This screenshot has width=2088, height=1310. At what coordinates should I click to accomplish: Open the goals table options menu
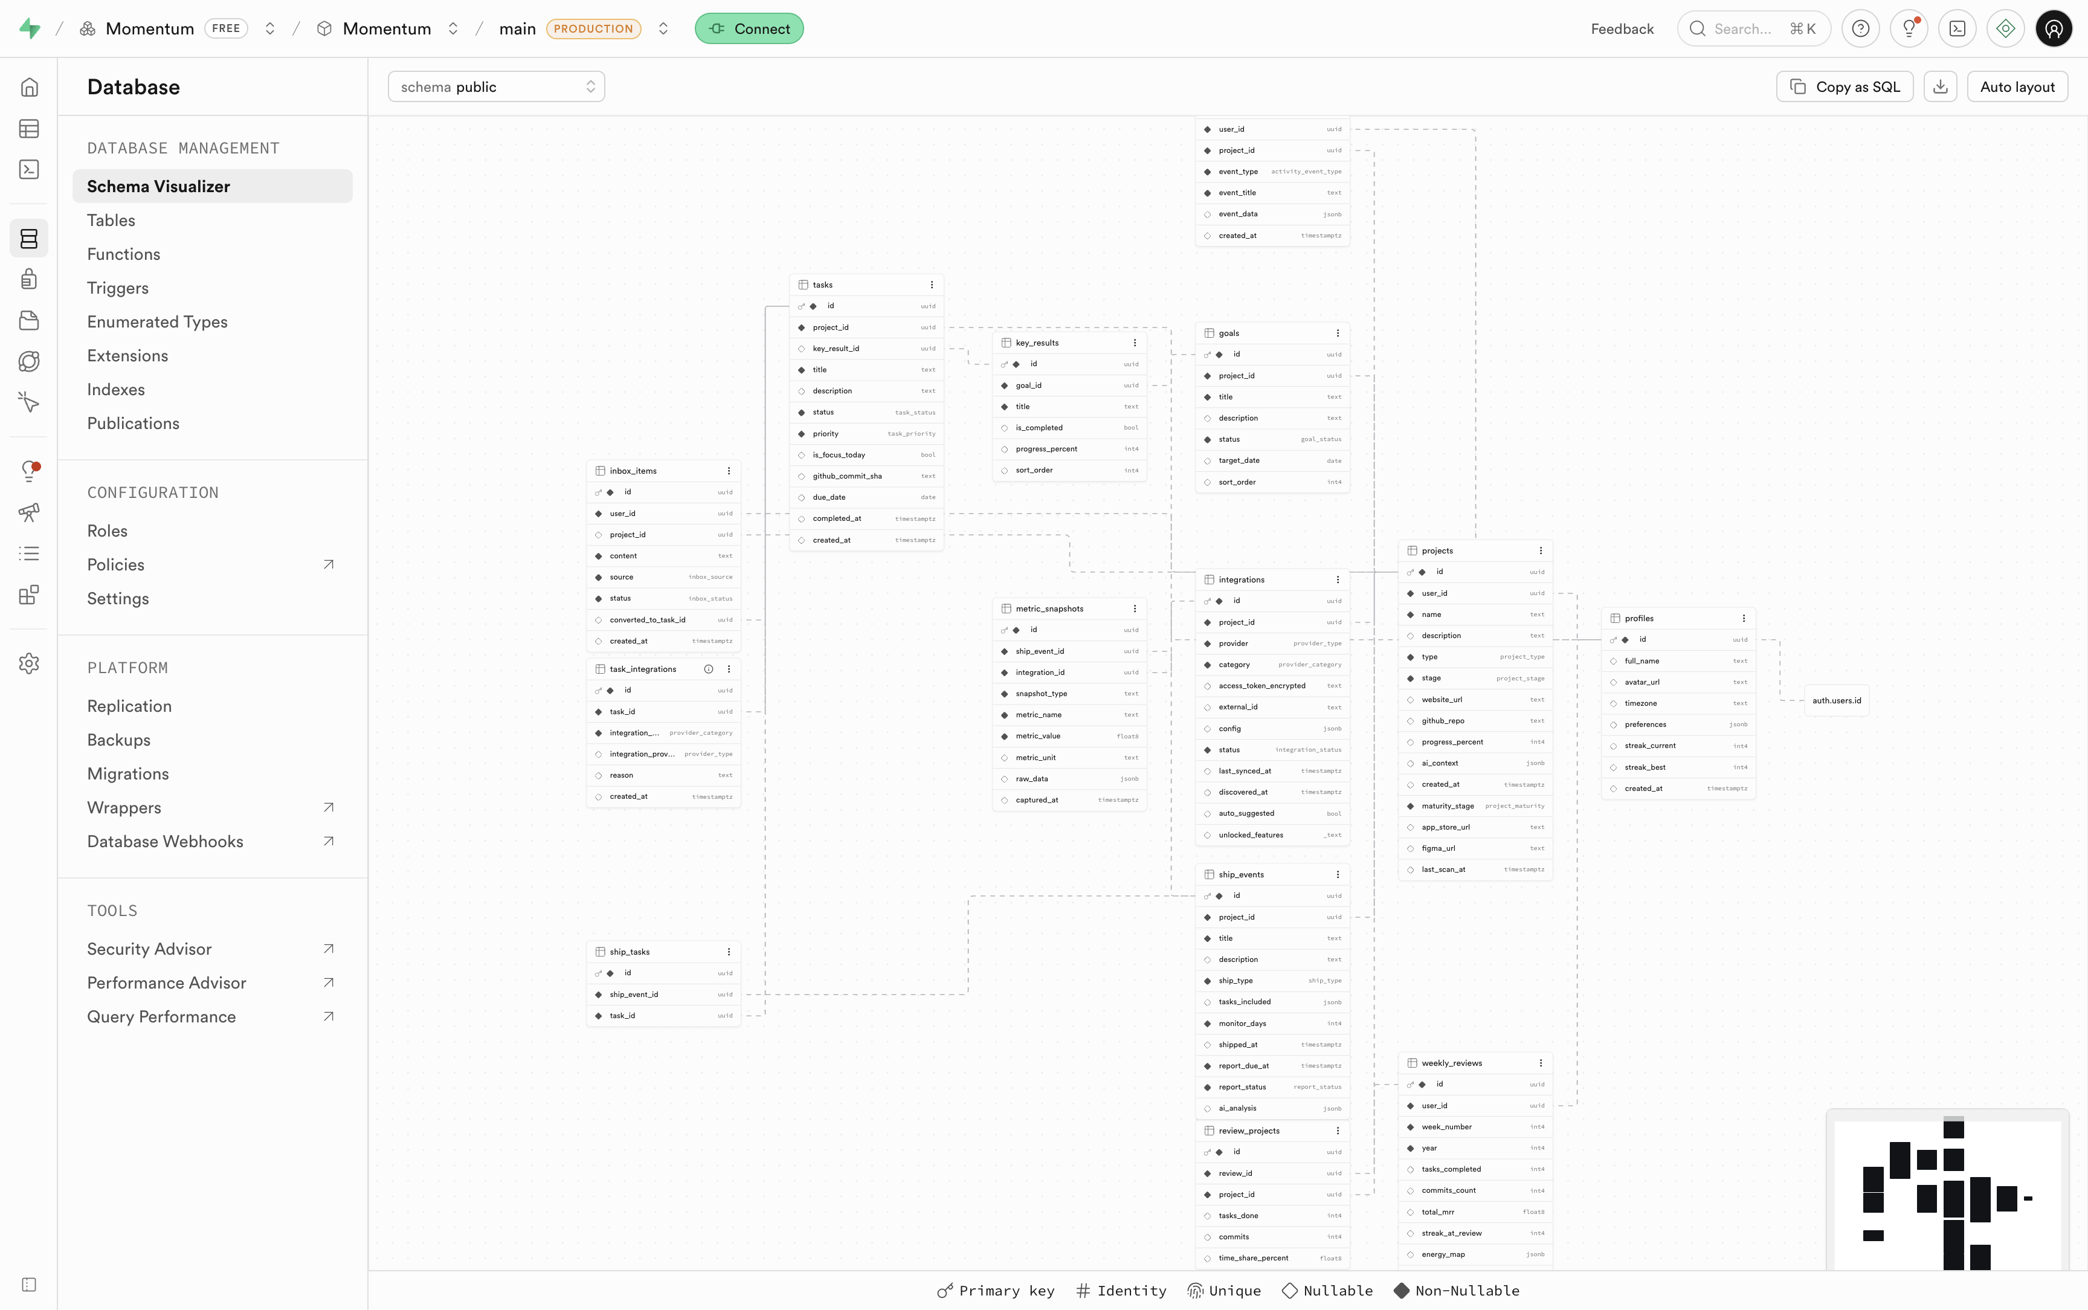point(1338,334)
